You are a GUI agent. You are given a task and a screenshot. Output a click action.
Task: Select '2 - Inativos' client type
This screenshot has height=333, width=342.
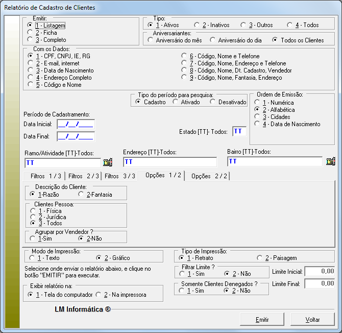(x=197, y=25)
